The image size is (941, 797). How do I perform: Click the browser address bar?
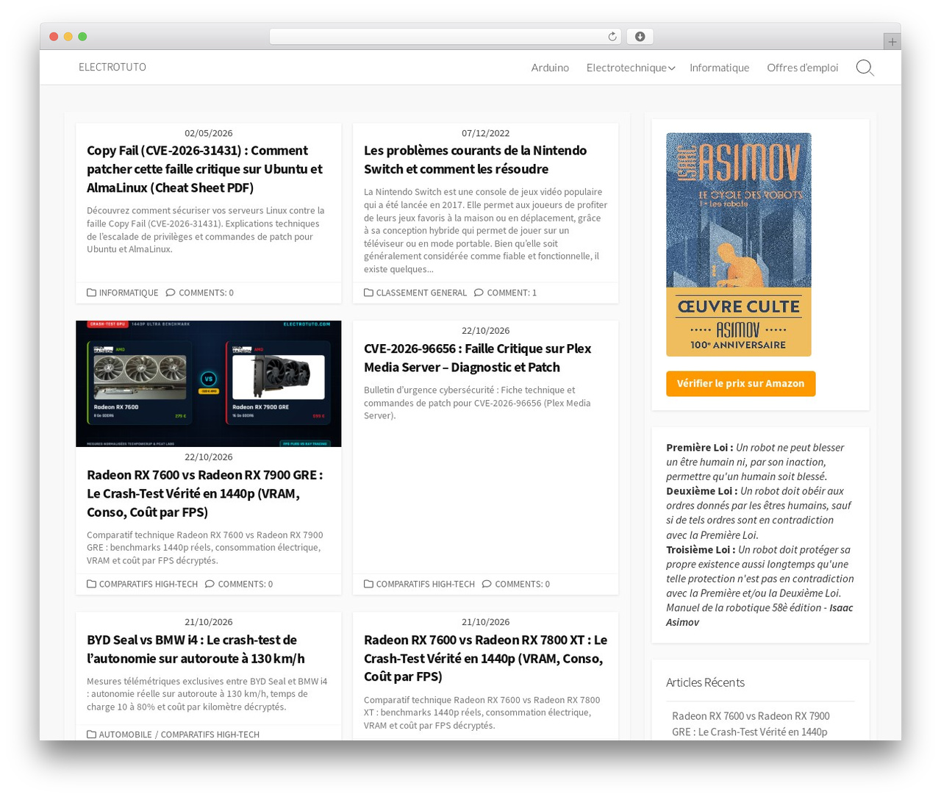(446, 37)
